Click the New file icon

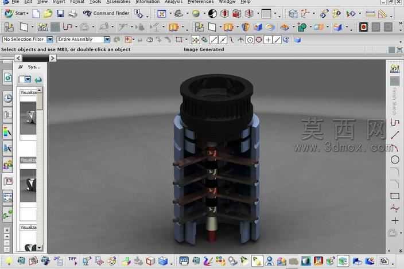tap(36, 13)
